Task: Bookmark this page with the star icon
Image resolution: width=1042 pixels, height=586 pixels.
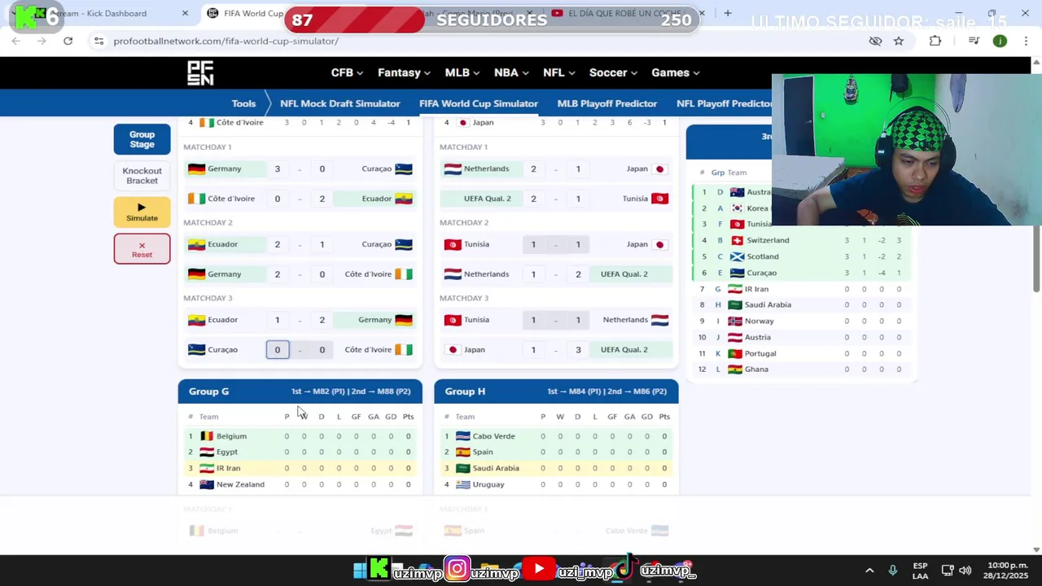Action: [x=899, y=41]
